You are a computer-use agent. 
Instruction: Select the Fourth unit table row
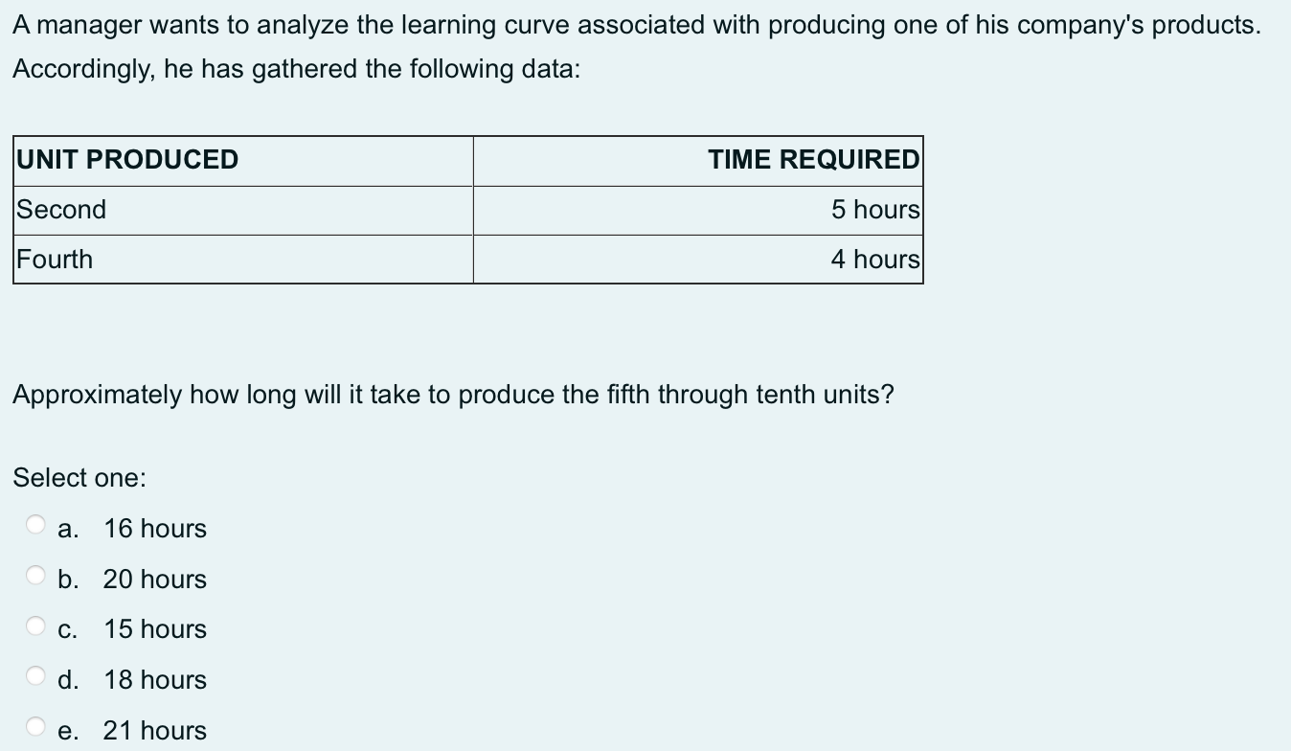54,259
